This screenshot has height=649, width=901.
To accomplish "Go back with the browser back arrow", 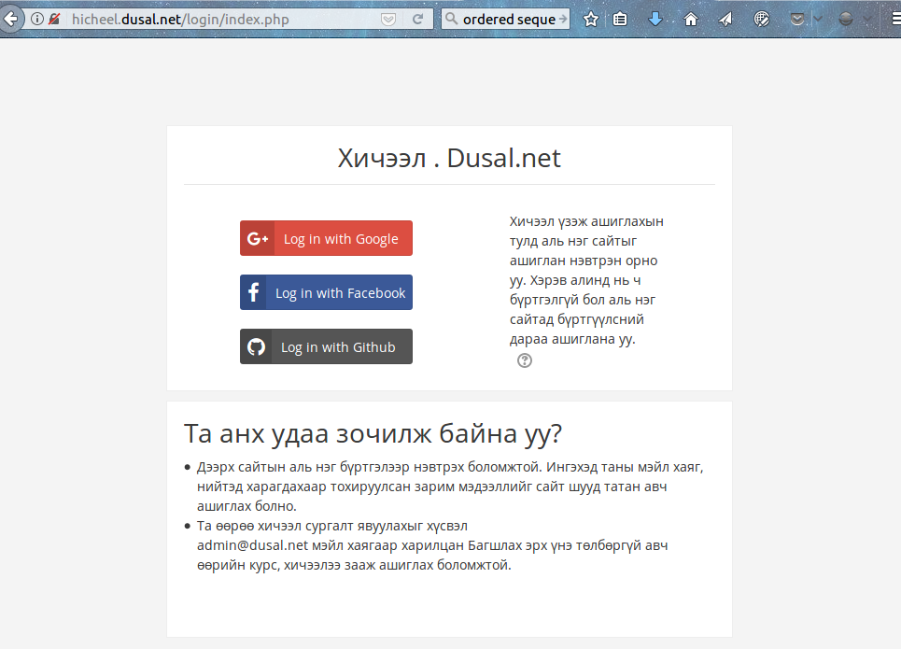I will tap(10, 19).
